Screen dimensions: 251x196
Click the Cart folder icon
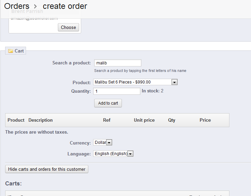(x=11, y=51)
